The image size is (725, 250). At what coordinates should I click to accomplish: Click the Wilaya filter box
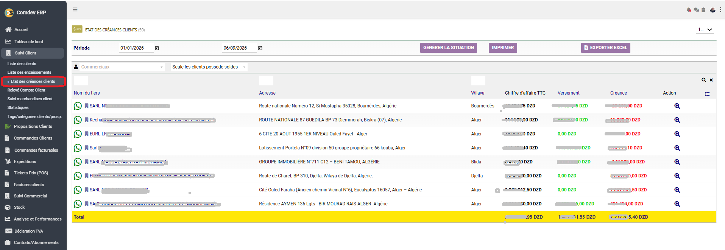(x=478, y=80)
